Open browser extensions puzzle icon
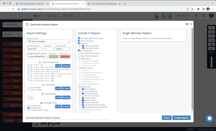Screen dimensions: 216x131 [x=198, y=9]
